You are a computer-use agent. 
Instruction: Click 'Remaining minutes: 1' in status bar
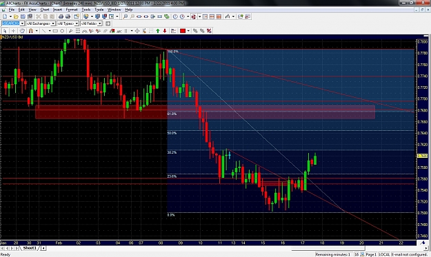point(332,254)
